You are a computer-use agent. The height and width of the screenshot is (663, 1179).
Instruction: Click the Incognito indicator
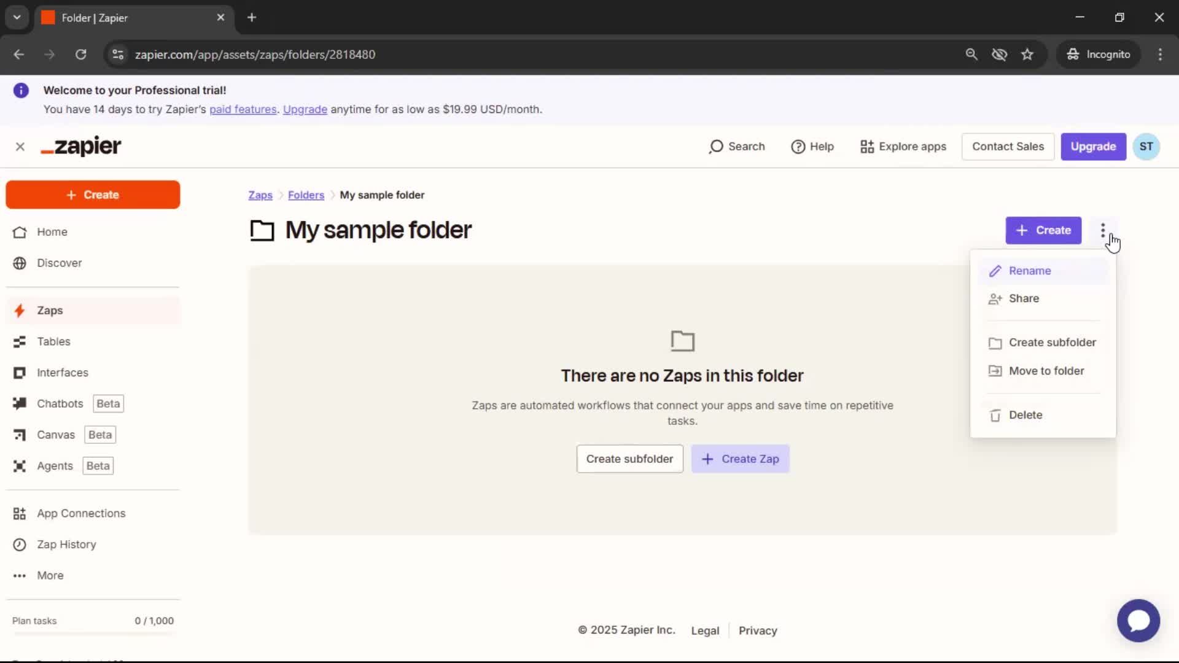coord(1099,55)
